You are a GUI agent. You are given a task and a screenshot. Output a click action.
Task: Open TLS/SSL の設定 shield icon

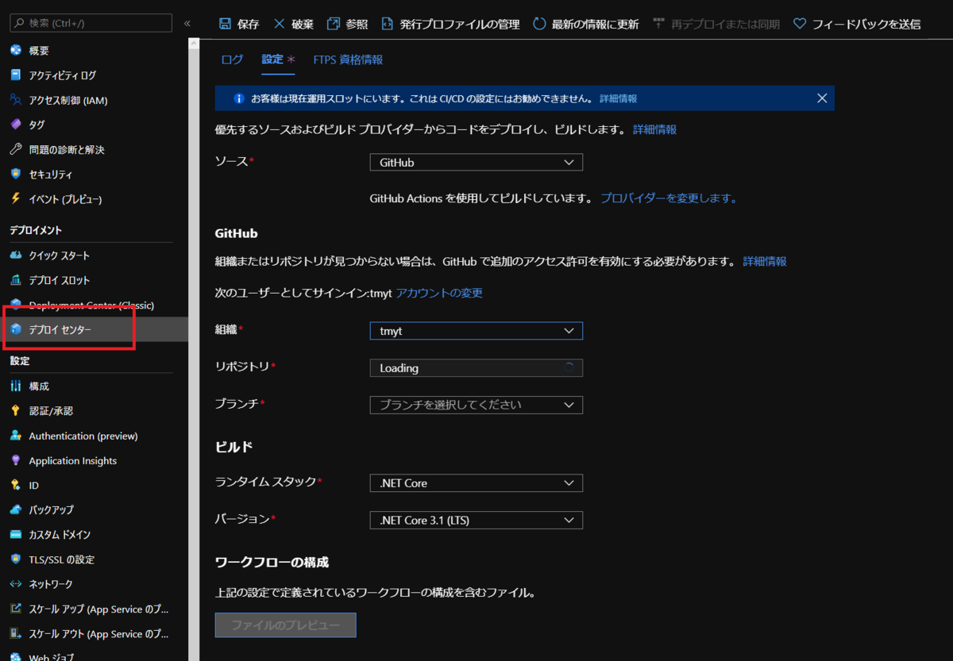tap(15, 559)
